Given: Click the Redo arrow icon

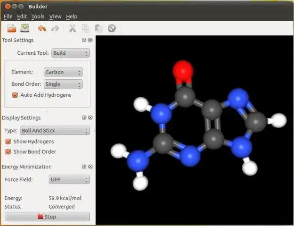Looking at the screenshot, I should tap(56, 29).
